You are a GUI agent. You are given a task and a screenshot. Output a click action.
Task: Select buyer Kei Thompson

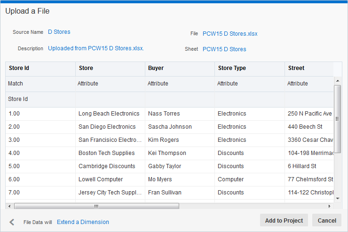tap(180, 153)
